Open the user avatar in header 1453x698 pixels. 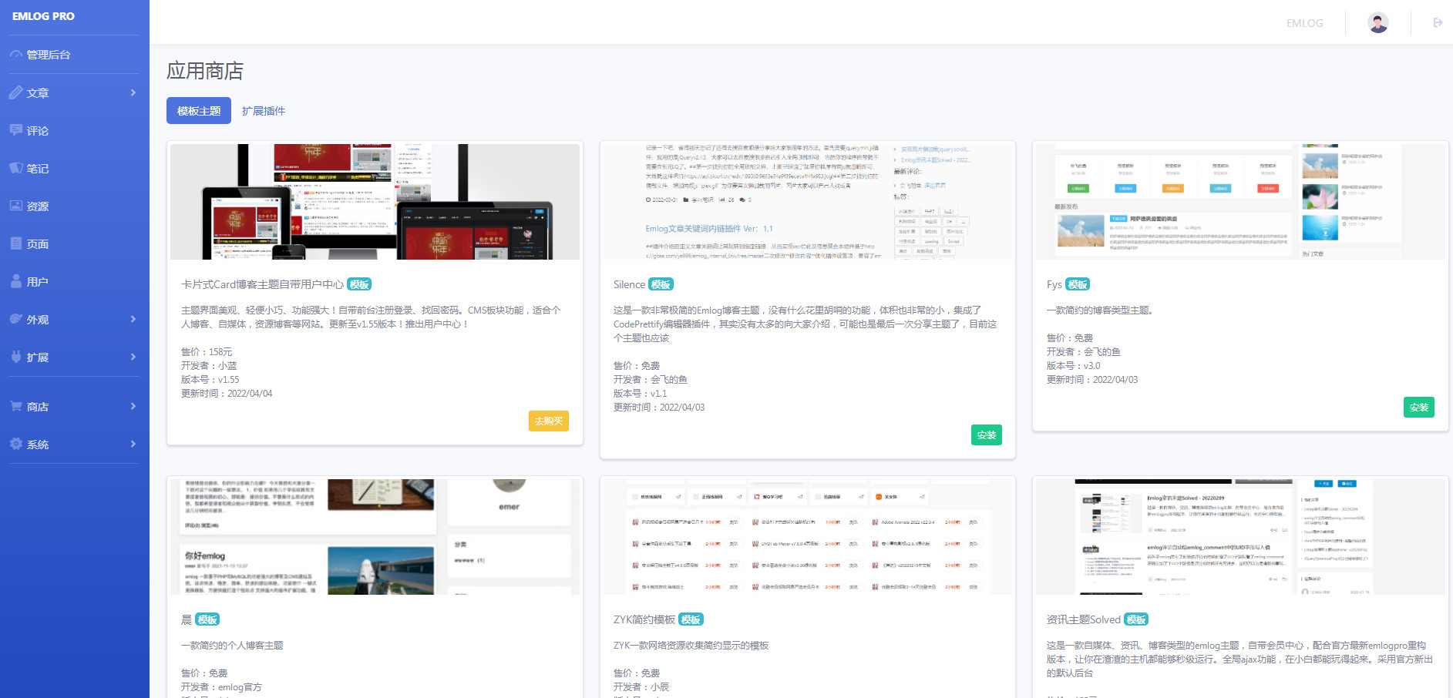(1377, 22)
